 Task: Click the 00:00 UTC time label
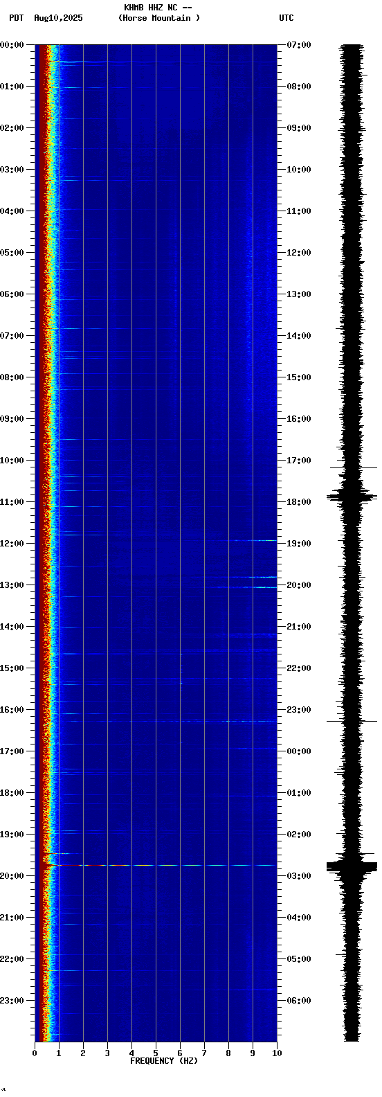pos(299,751)
